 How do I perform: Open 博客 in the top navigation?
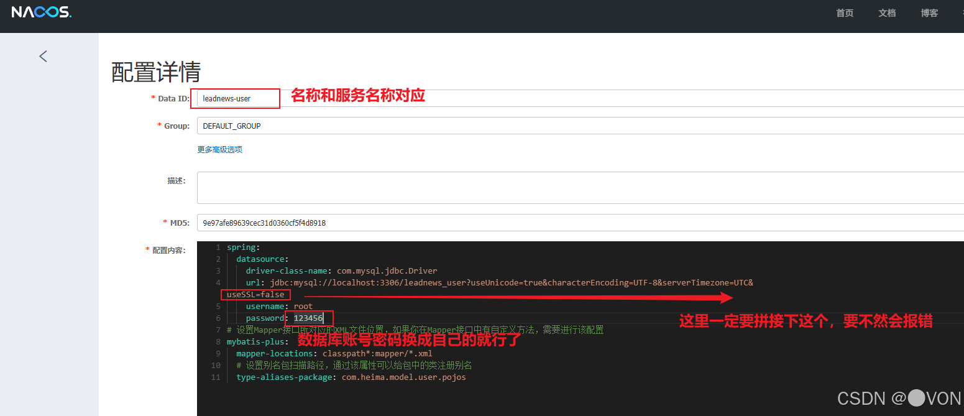(929, 13)
